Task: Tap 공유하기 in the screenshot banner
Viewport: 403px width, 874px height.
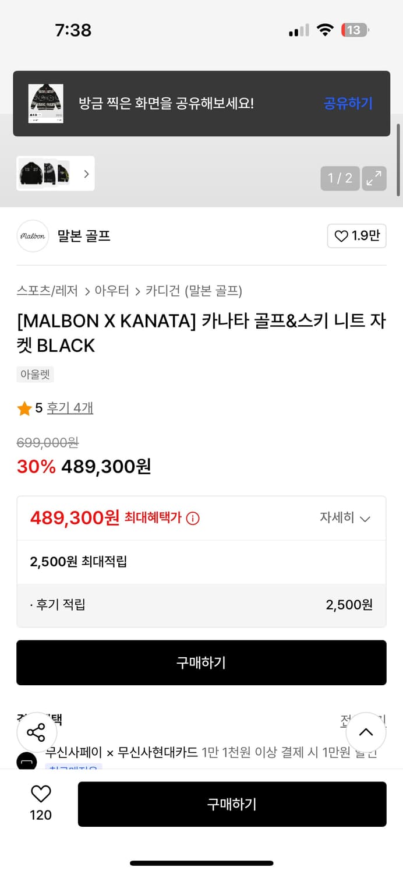Action: click(348, 104)
